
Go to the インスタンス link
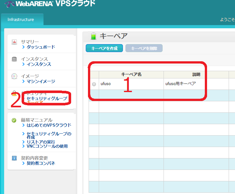[39, 64]
